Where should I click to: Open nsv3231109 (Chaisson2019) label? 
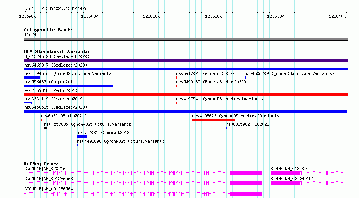point(54,99)
